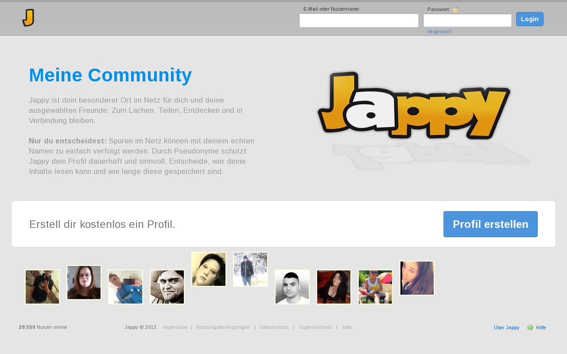The image size is (567, 354).
Task: Click the large Jappy logo graphic
Action: click(x=414, y=105)
